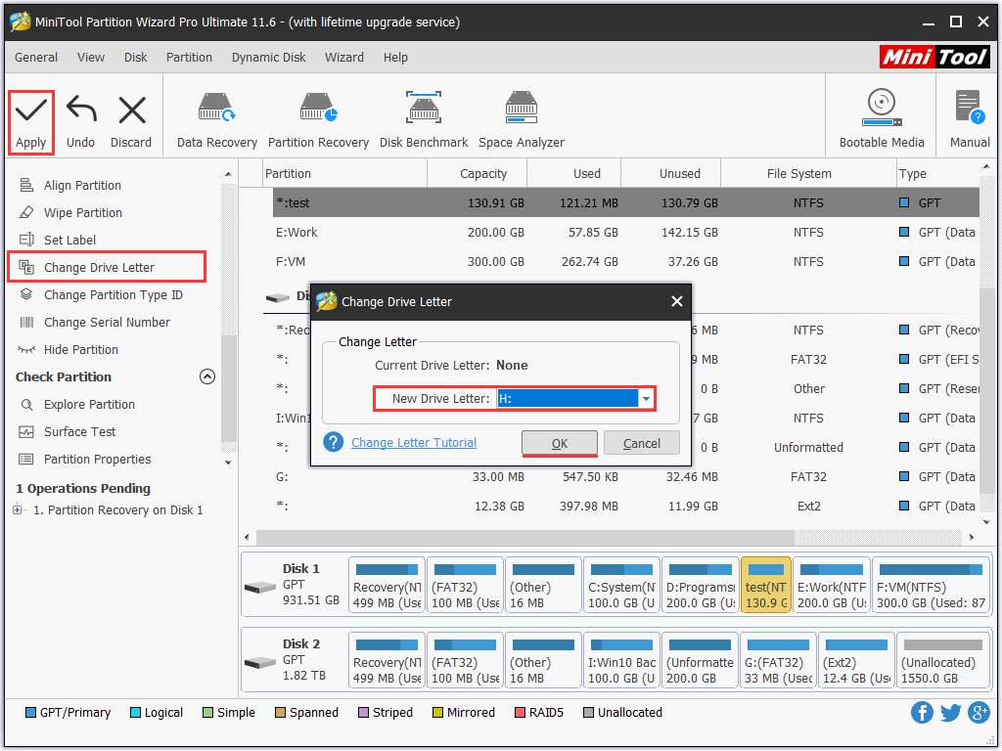Click the partition list horizontal scrollbar
1002x751 pixels.
click(525, 537)
